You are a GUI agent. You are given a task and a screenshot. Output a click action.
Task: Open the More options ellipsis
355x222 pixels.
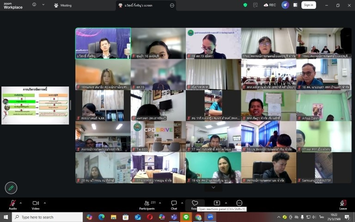click(x=239, y=203)
